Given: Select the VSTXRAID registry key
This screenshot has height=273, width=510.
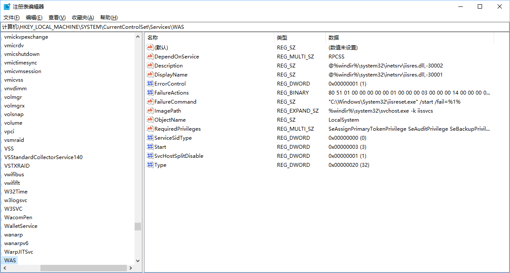Looking at the screenshot, I should (x=17, y=166).
